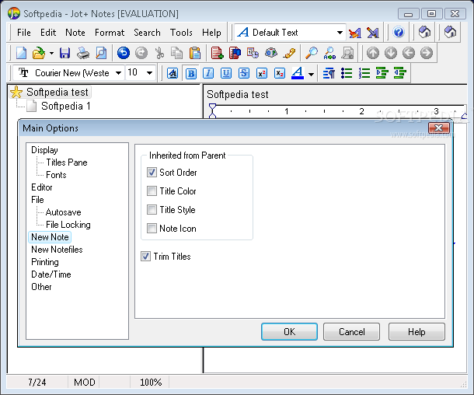Select Printing in options tree

coord(45,262)
